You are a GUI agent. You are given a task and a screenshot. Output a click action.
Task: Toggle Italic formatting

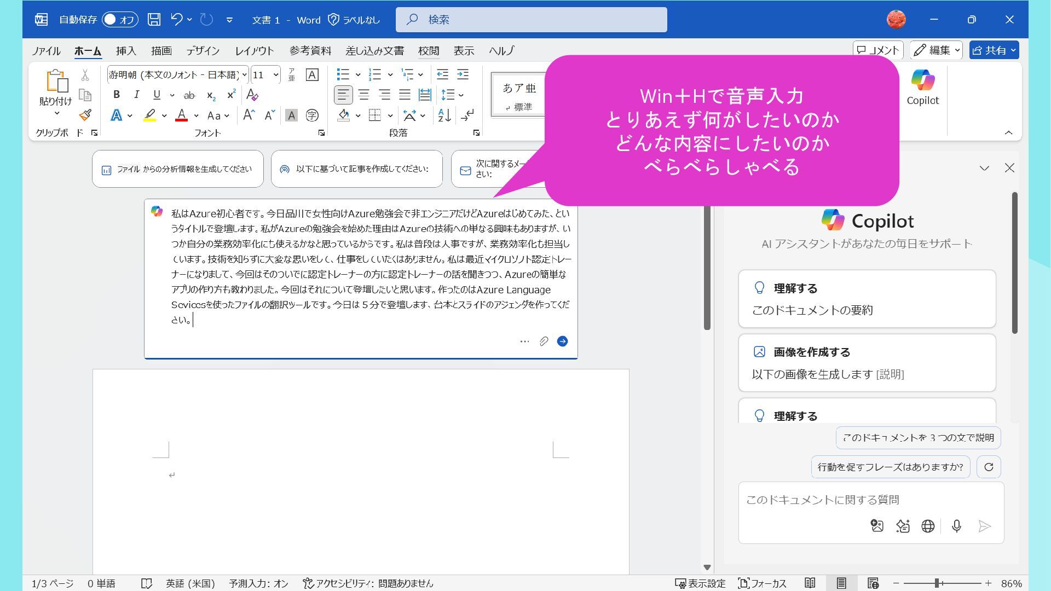click(x=136, y=95)
